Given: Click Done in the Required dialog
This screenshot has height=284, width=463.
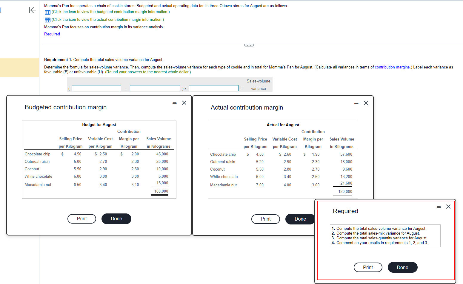Looking at the screenshot, I should tap(403, 267).
